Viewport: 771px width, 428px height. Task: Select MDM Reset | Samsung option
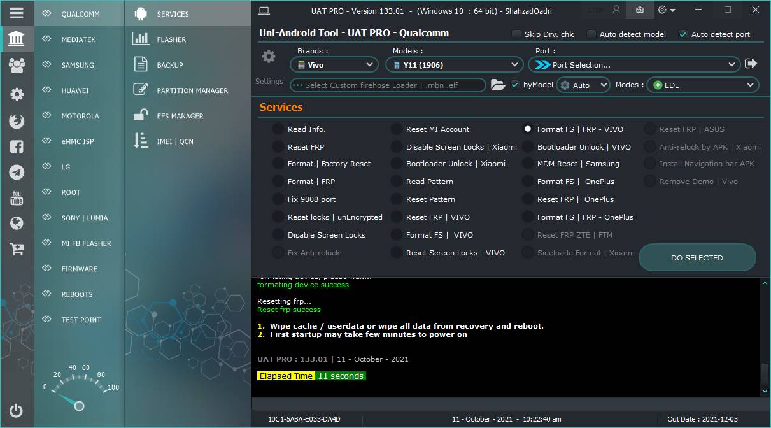[528, 164]
